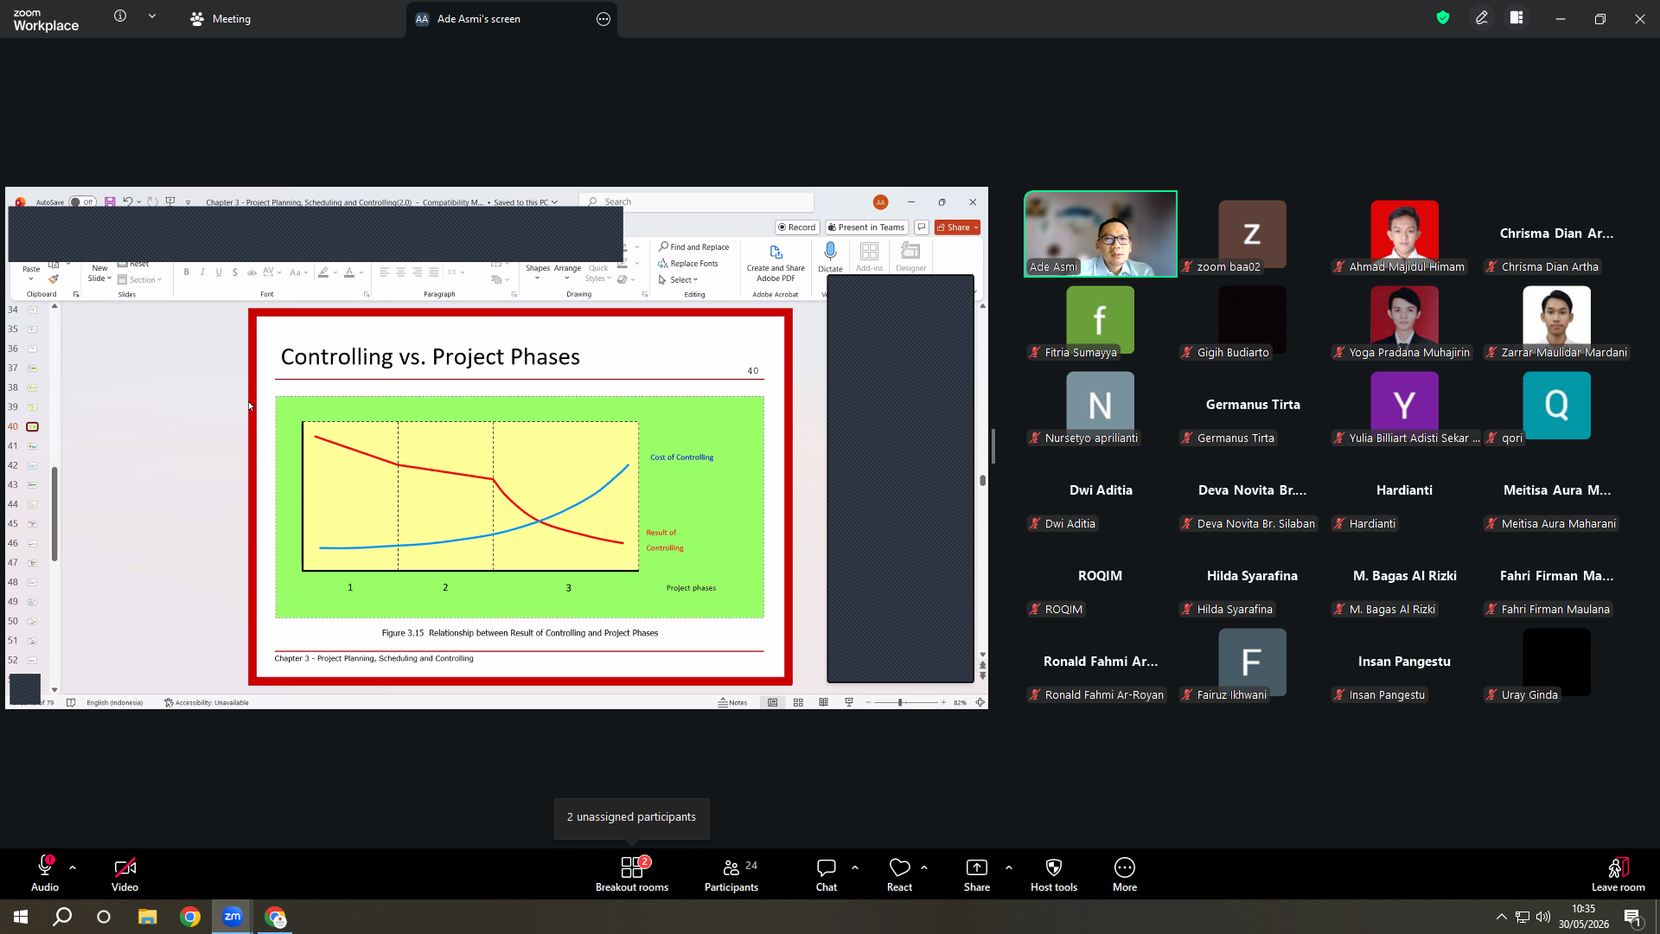Apply Italic formatting in the Font group
Image resolution: width=1660 pixels, height=934 pixels.
(202, 272)
